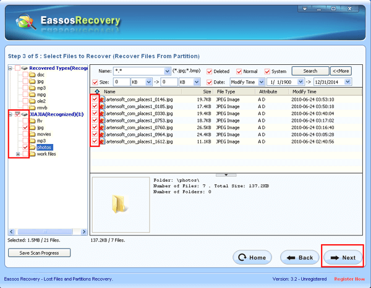This screenshot has height=288, width=371.
Task: Click tree scrollbar left arrow
Action: (12, 232)
